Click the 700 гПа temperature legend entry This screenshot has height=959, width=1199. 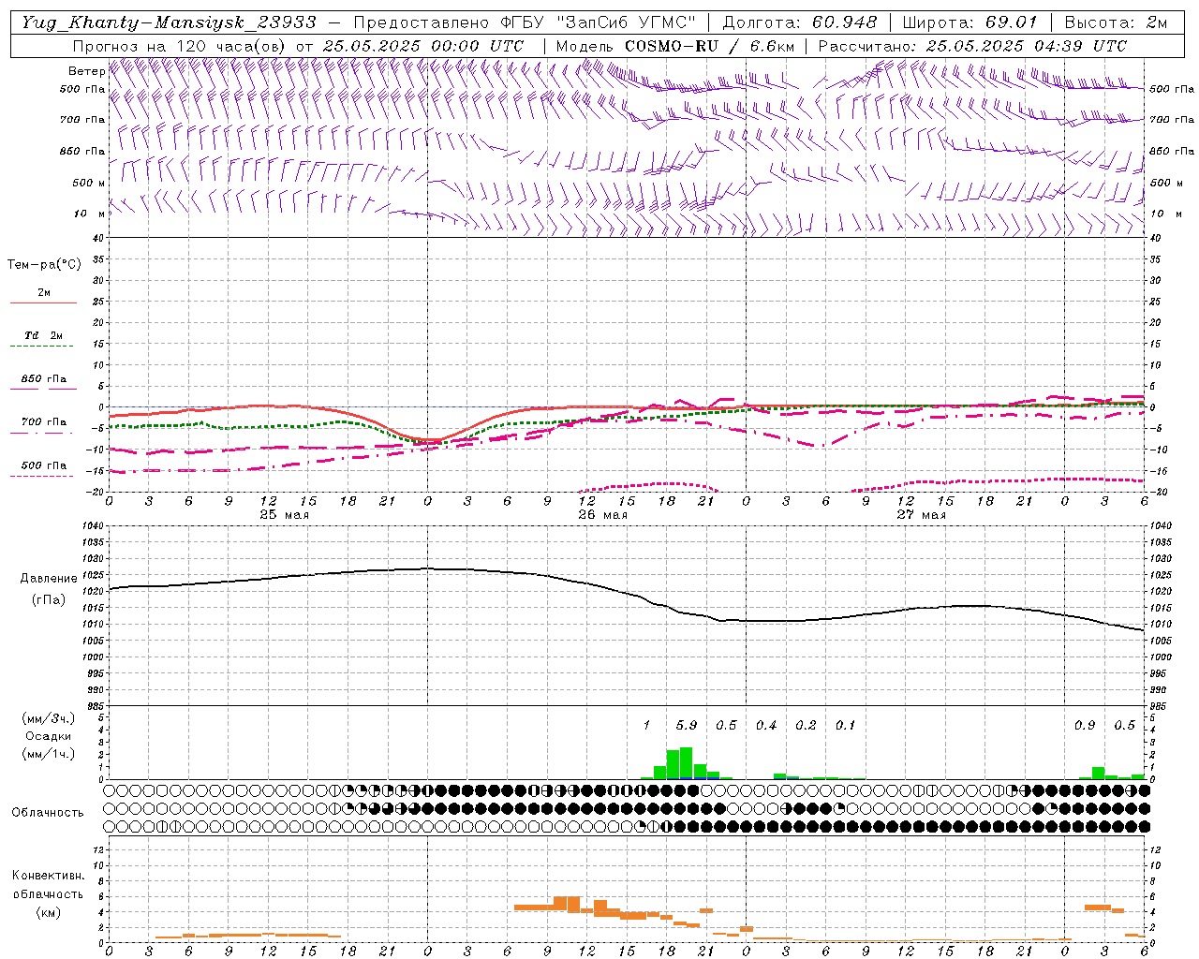pos(44,422)
